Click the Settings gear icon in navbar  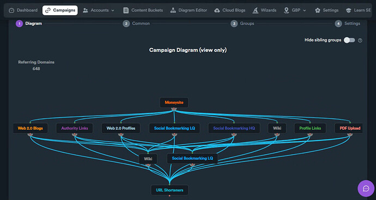[x=318, y=10]
